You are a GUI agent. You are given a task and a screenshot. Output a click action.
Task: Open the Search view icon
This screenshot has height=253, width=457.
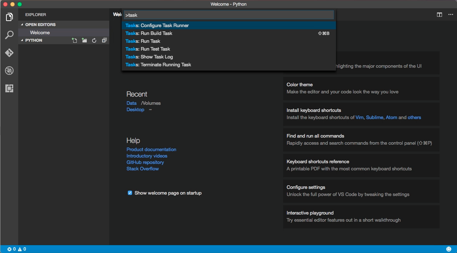(x=9, y=35)
